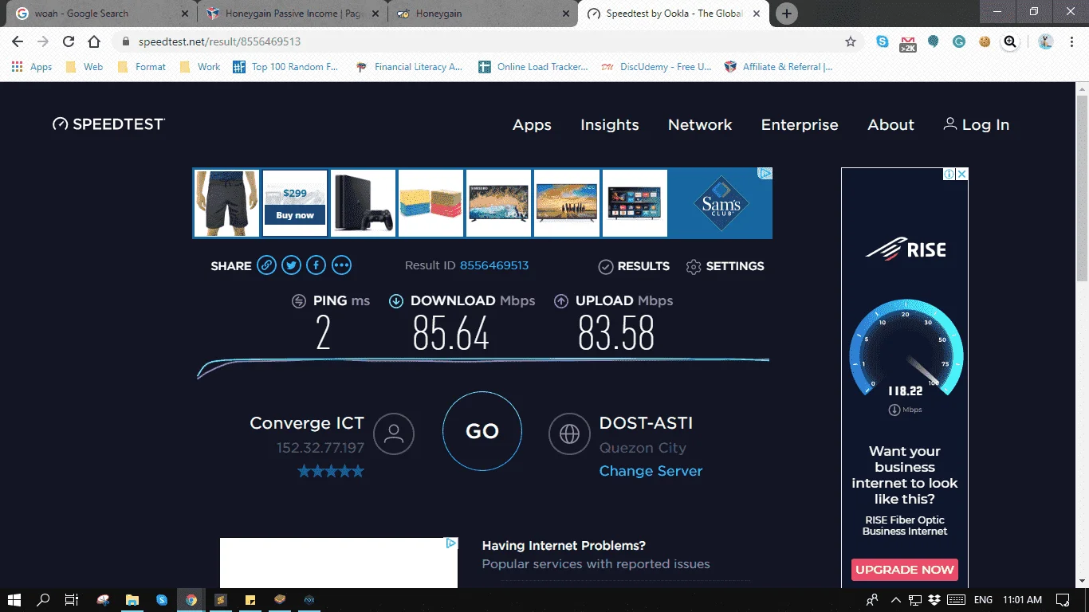
Task: Open the Top 100 Random F... bookmark
Action: (x=285, y=67)
